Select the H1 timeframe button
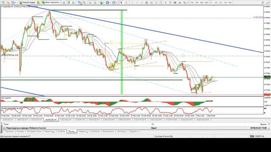The height and width of the screenshot is (152, 271). pyautogui.click(x=211, y=3)
